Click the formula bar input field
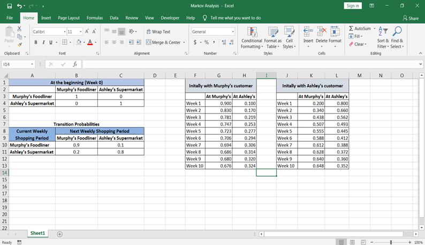Viewport: 425px width, 245px height. [251, 64]
